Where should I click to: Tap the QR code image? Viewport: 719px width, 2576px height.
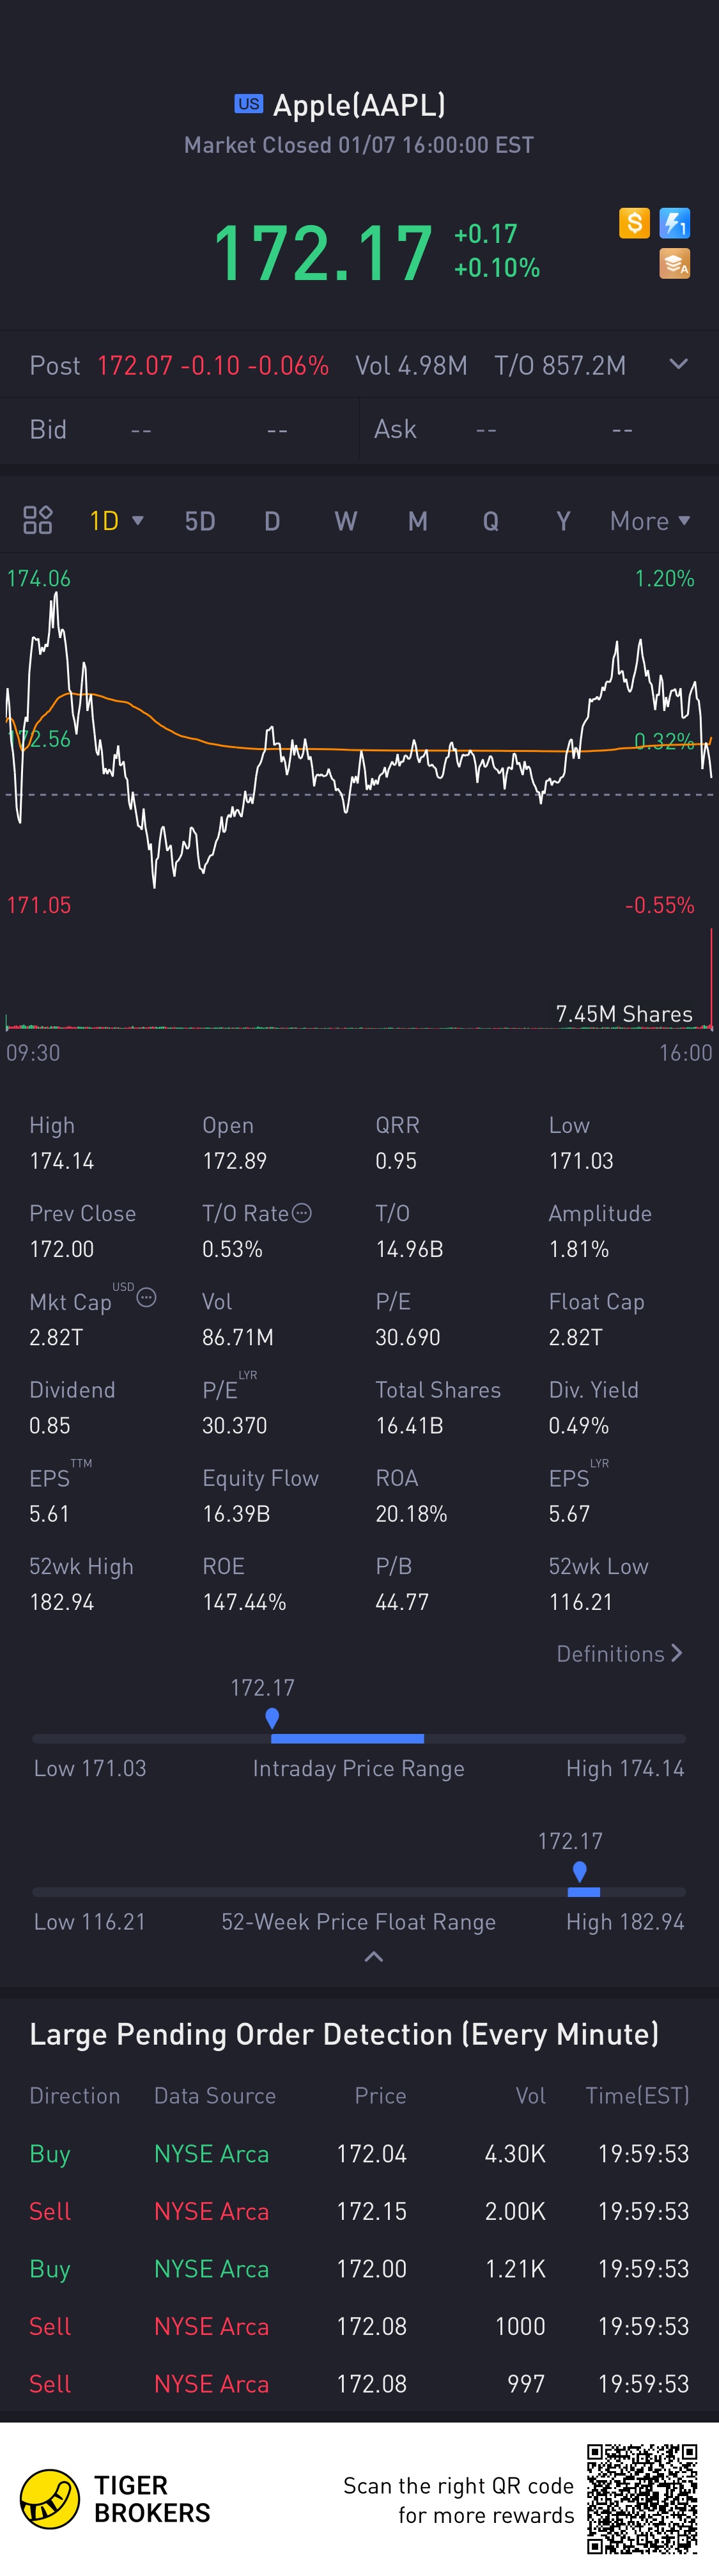click(641, 2498)
